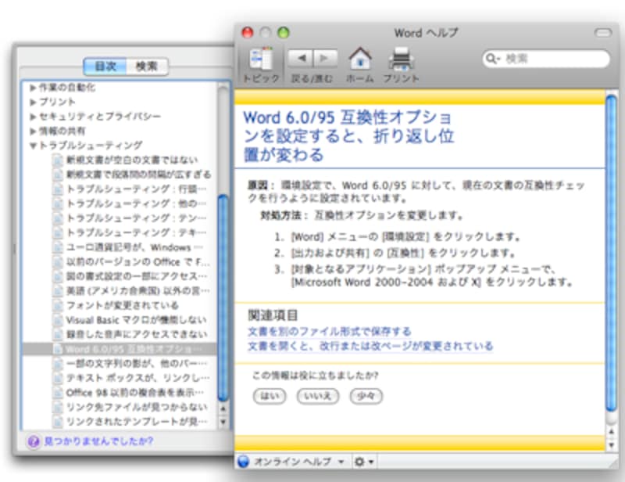Click document icon beside ユーロ通貨記号 row

(58, 247)
